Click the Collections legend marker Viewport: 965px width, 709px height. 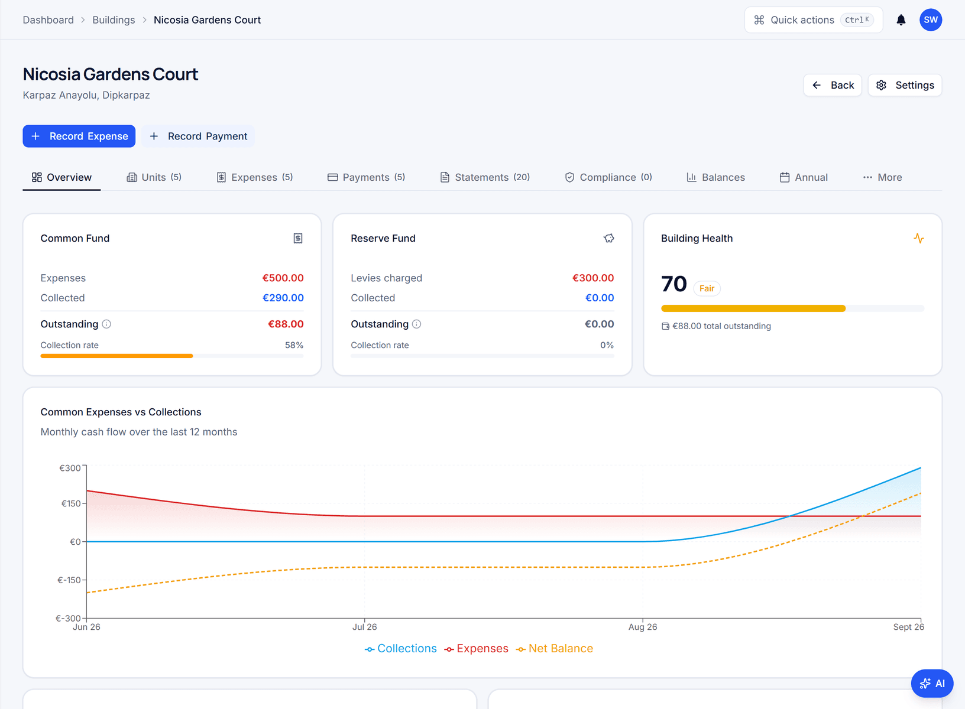click(x=370, y=649)
